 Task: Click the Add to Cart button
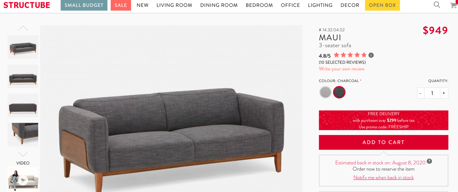pos(383,142)
